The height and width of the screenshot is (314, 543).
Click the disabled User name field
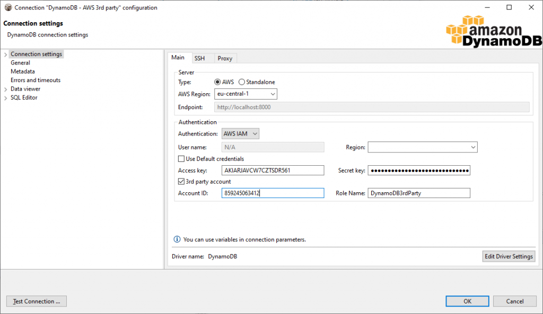[x=273, y=147]
